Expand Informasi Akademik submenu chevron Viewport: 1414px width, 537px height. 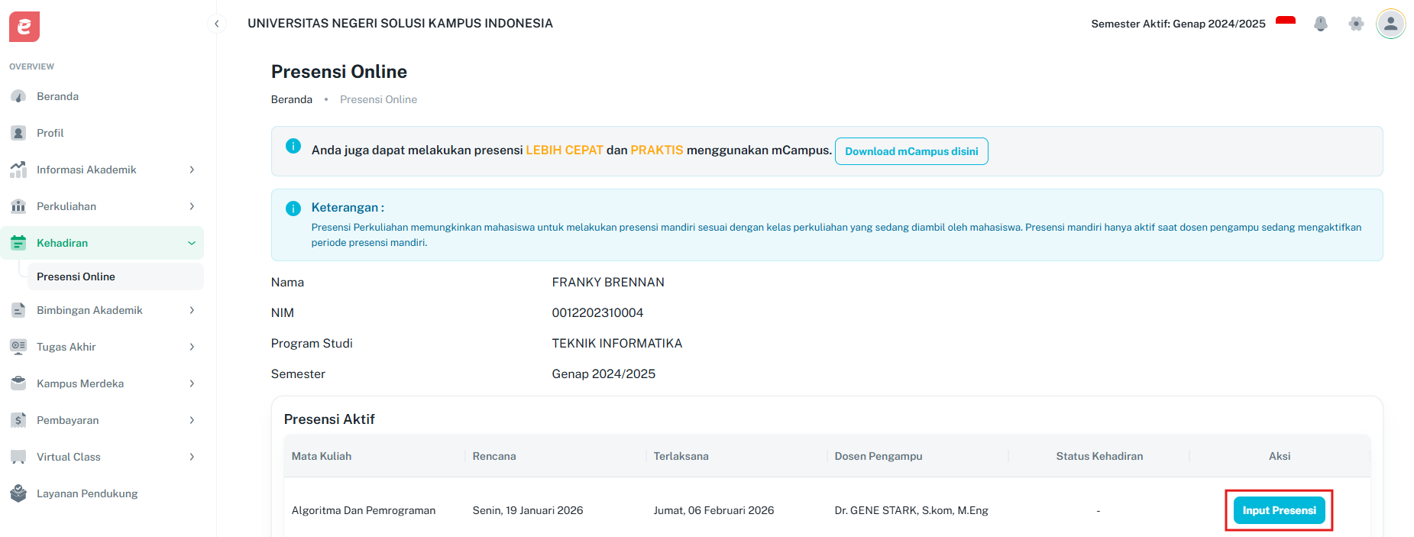click(192, 170)
